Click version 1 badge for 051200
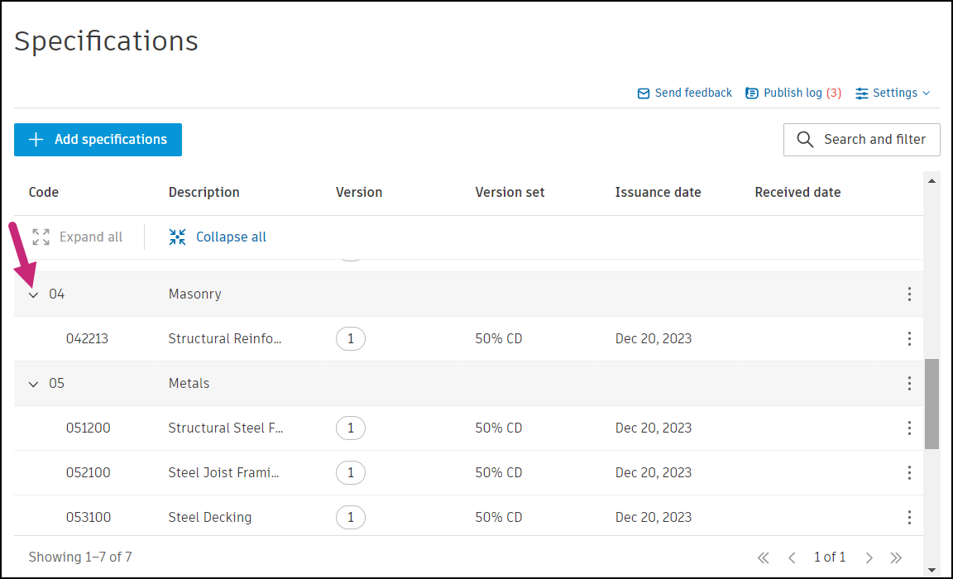The image size is (953, 579). [x=351, y=428]
